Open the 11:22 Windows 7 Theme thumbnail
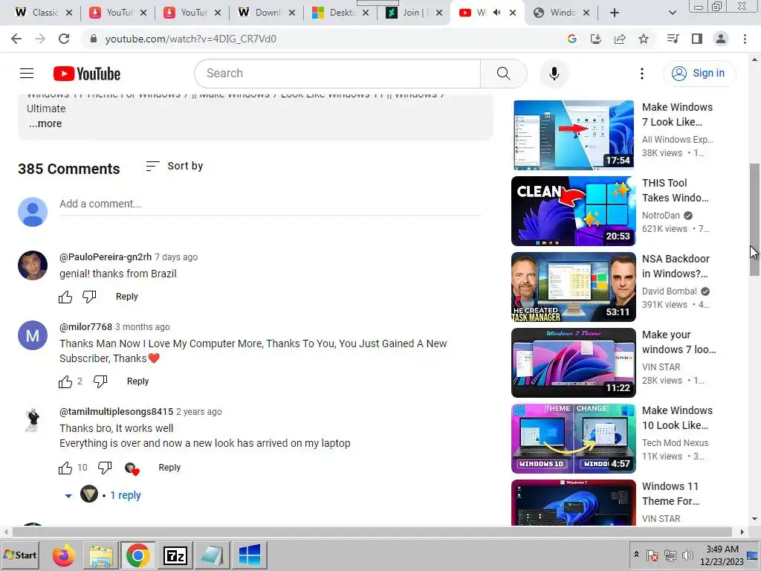 [x=573, y=363]
